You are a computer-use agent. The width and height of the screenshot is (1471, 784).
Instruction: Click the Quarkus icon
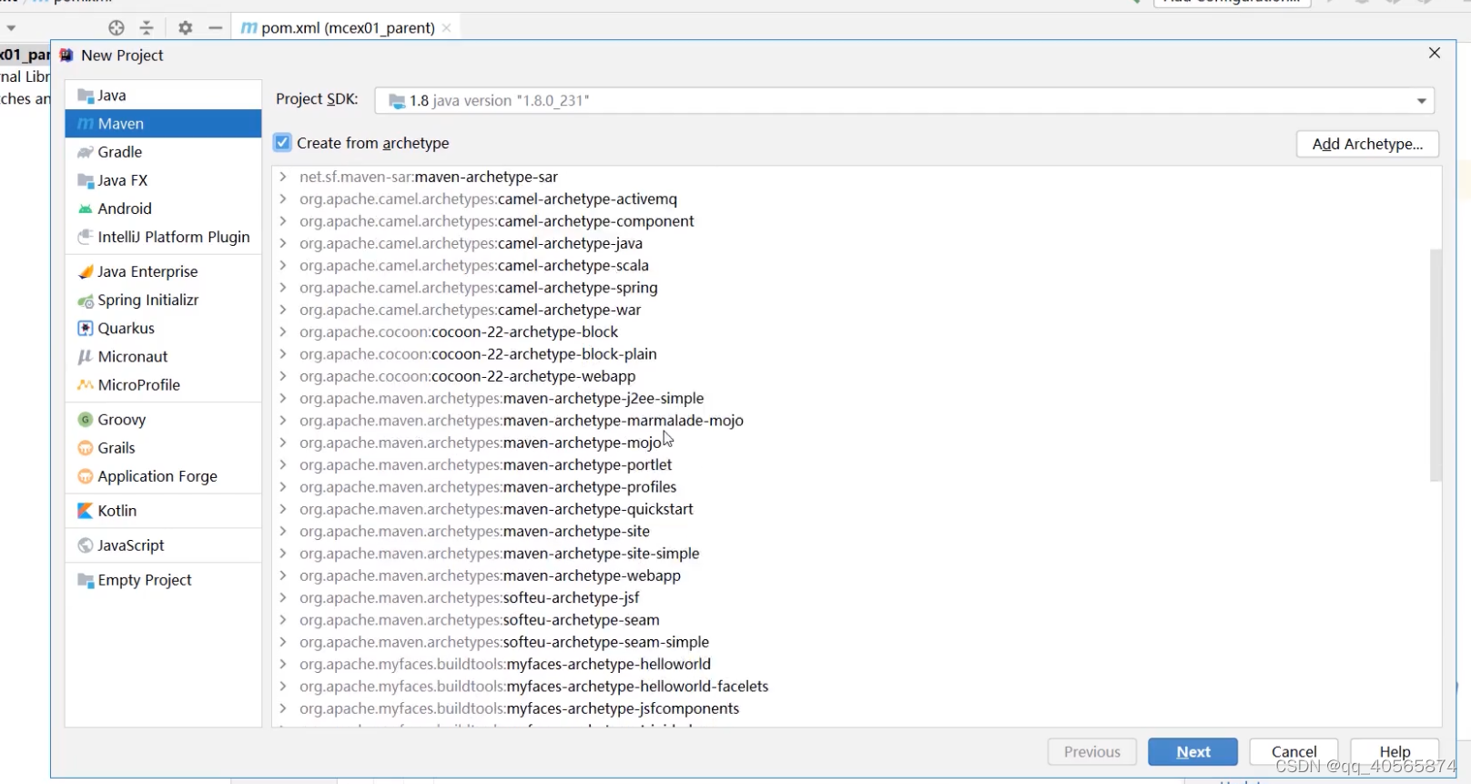(x=86, y=329)
